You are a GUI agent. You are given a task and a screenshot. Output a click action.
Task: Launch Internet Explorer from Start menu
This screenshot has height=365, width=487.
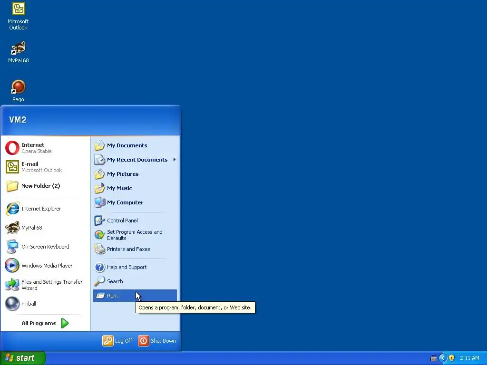tap(45, 209)
